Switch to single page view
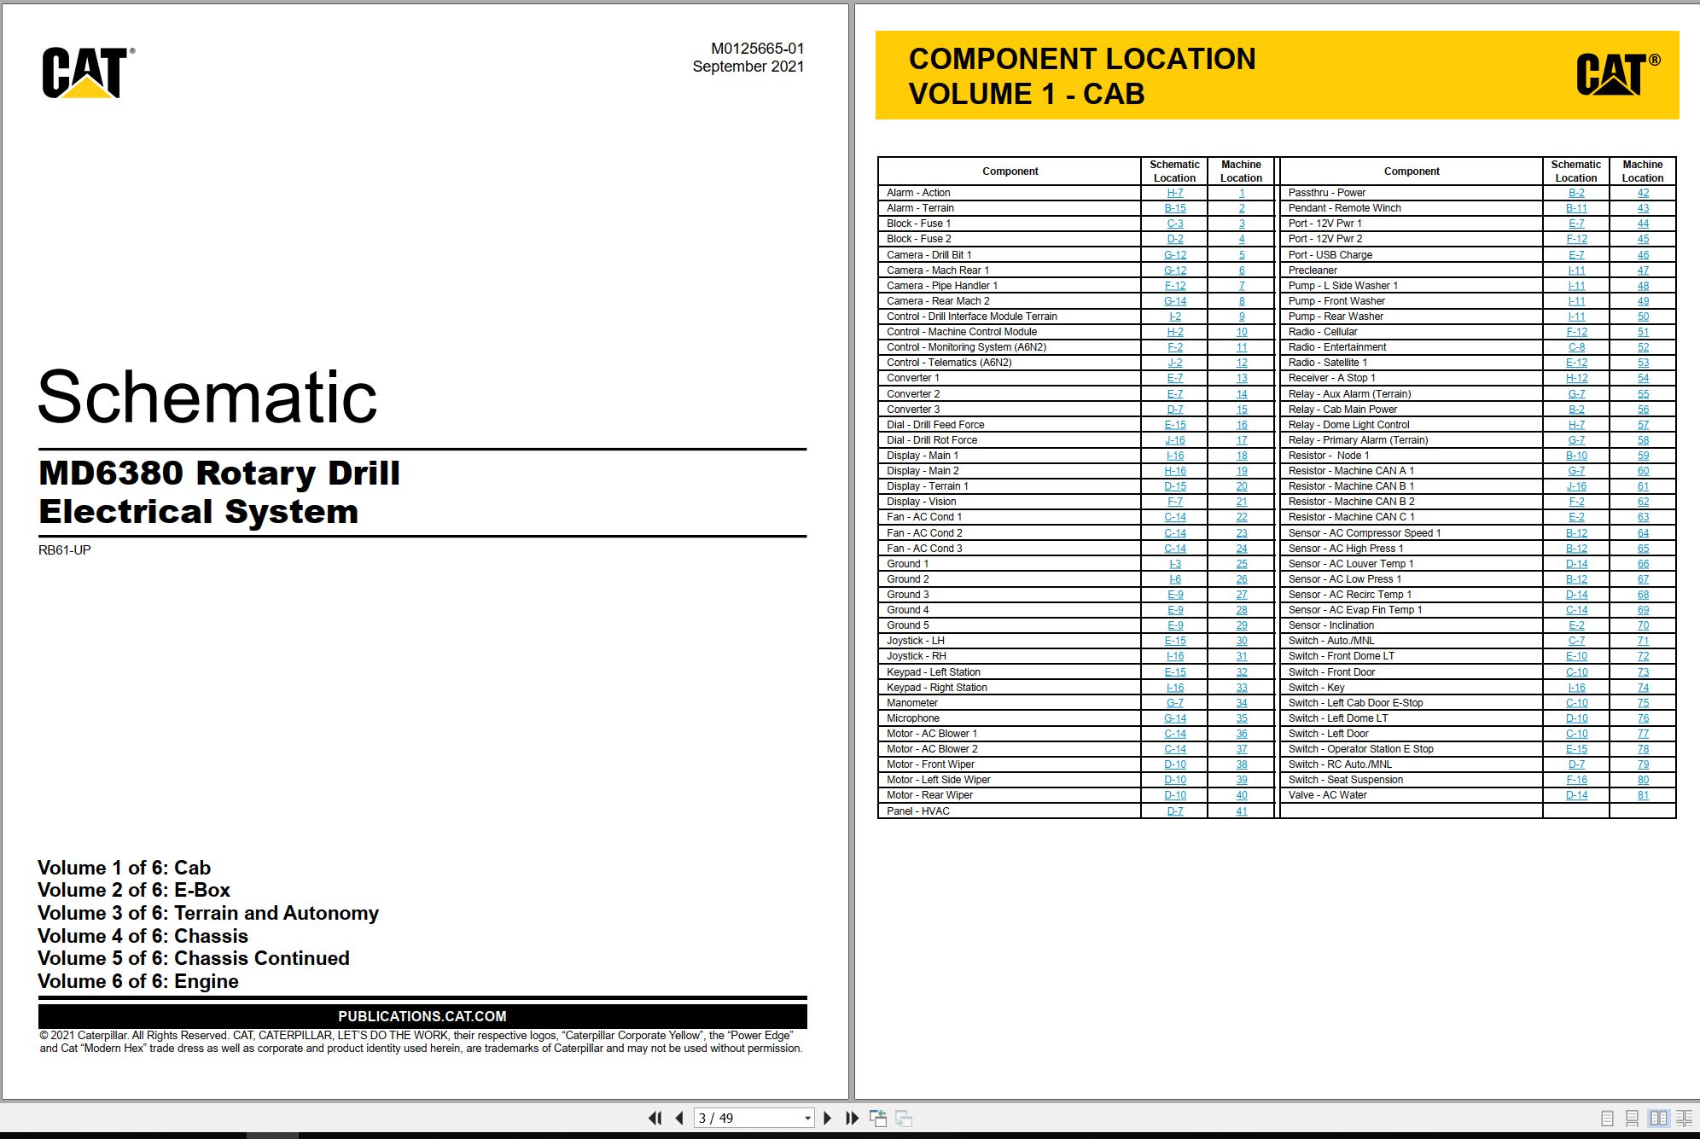 [1607, 1118]
